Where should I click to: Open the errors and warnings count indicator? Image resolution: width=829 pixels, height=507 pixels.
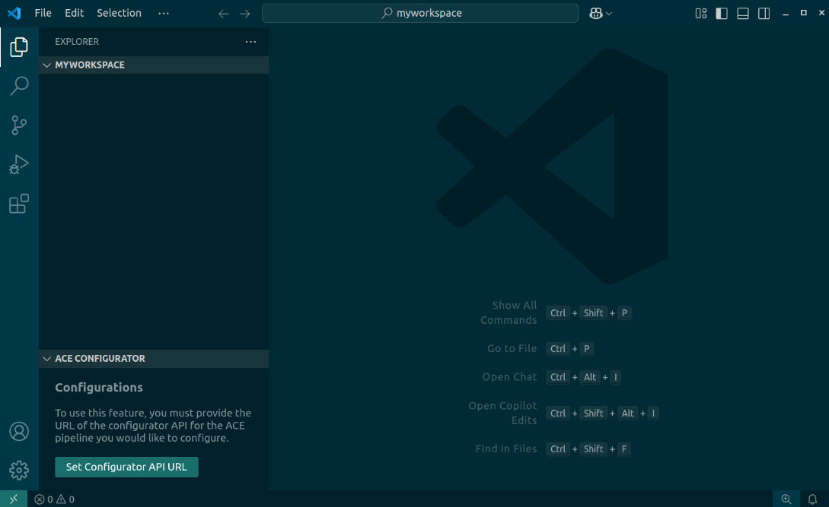tap(55, 499)
